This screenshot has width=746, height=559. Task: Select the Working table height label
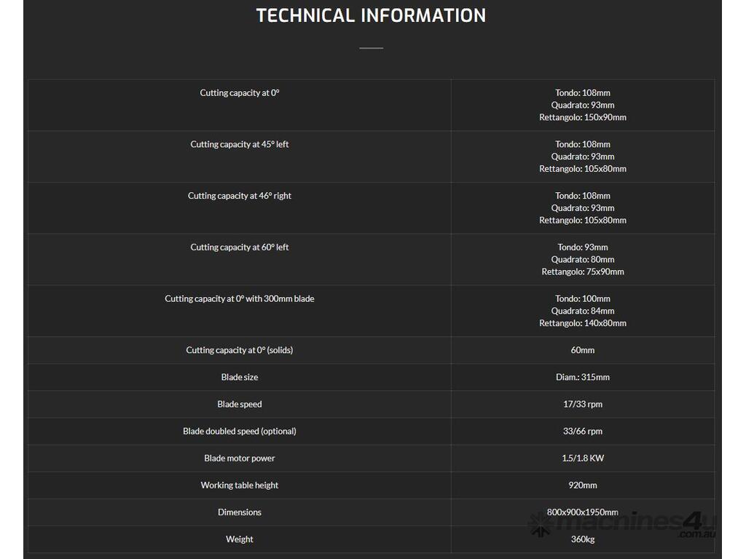click(x=240, y=485)
